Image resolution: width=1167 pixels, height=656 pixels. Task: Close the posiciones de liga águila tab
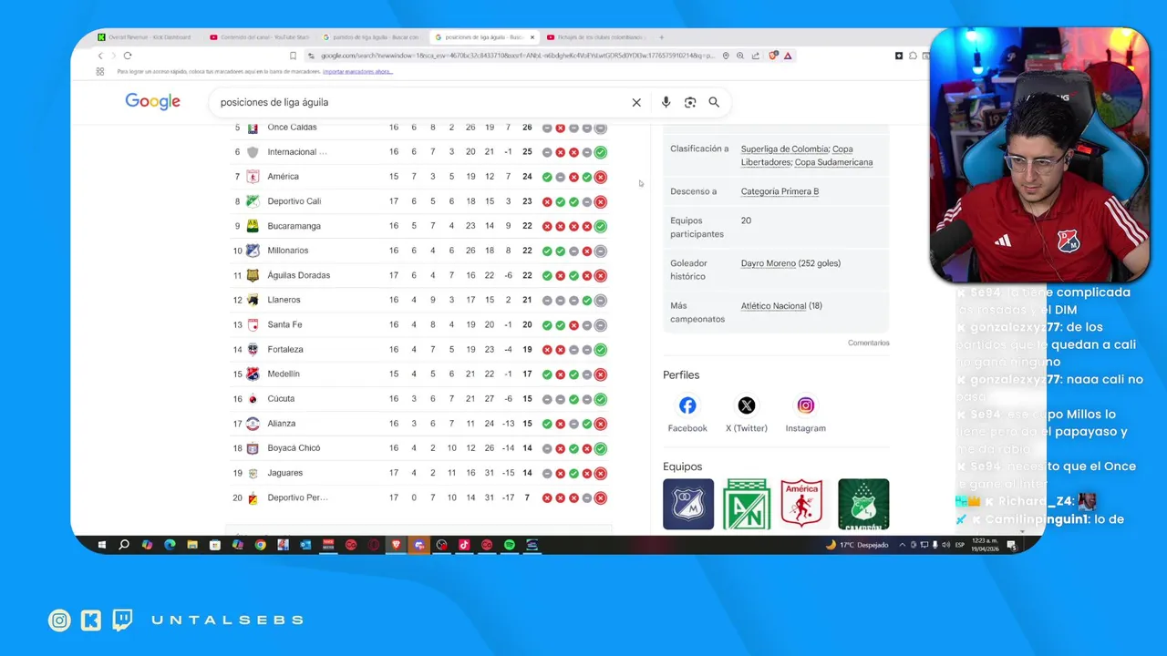point(532,37)
